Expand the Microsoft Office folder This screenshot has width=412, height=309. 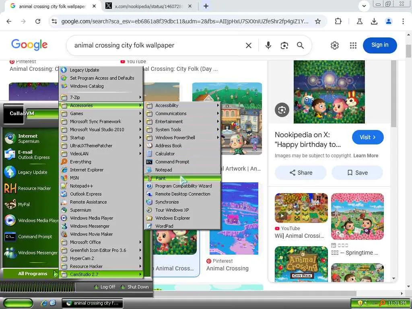point(101,242)
